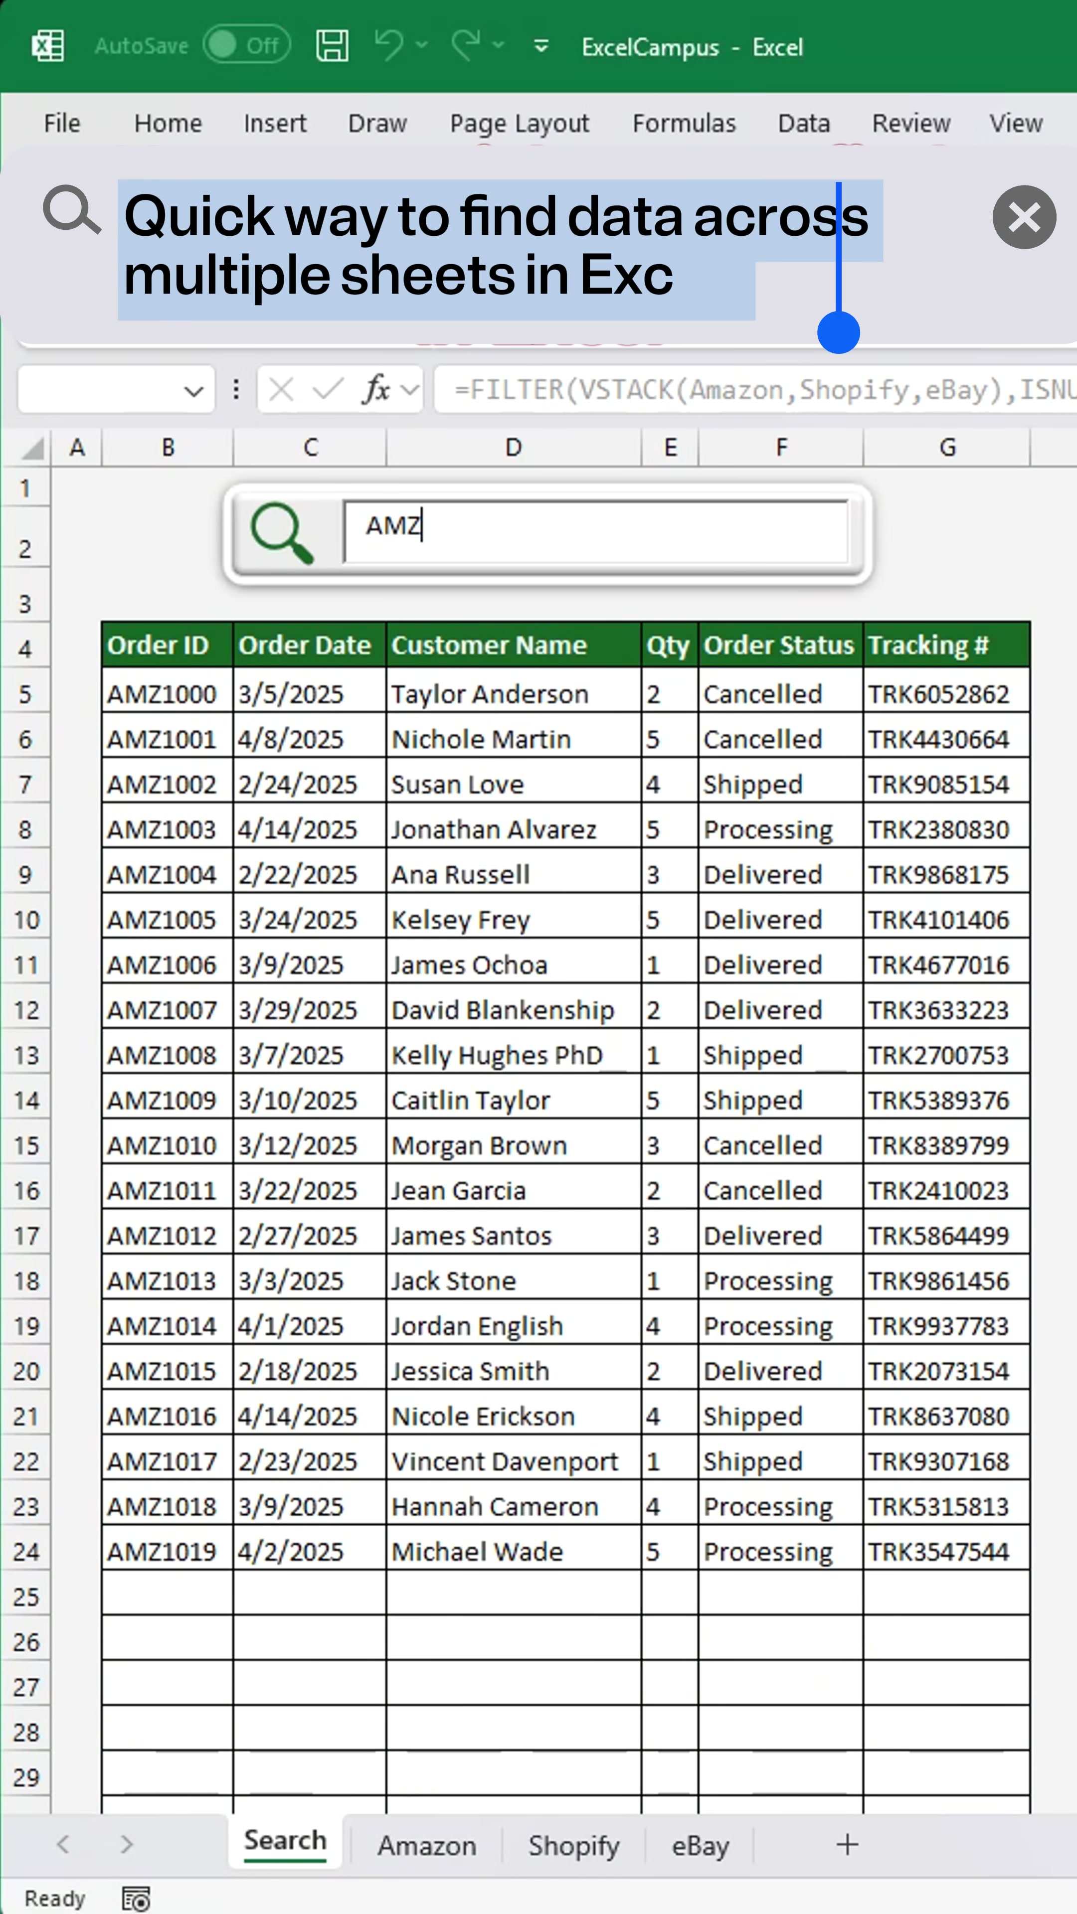Switch to the Review ribbon tab

[x=911, y=123]
